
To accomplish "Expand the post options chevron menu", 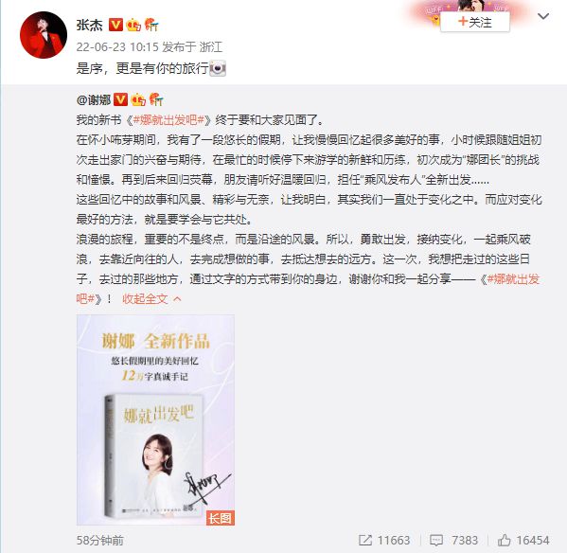I will pos(543,16).
